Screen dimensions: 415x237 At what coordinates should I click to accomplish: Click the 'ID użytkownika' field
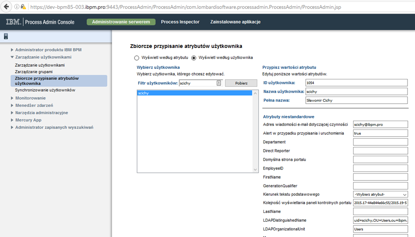tap(357, 83)
